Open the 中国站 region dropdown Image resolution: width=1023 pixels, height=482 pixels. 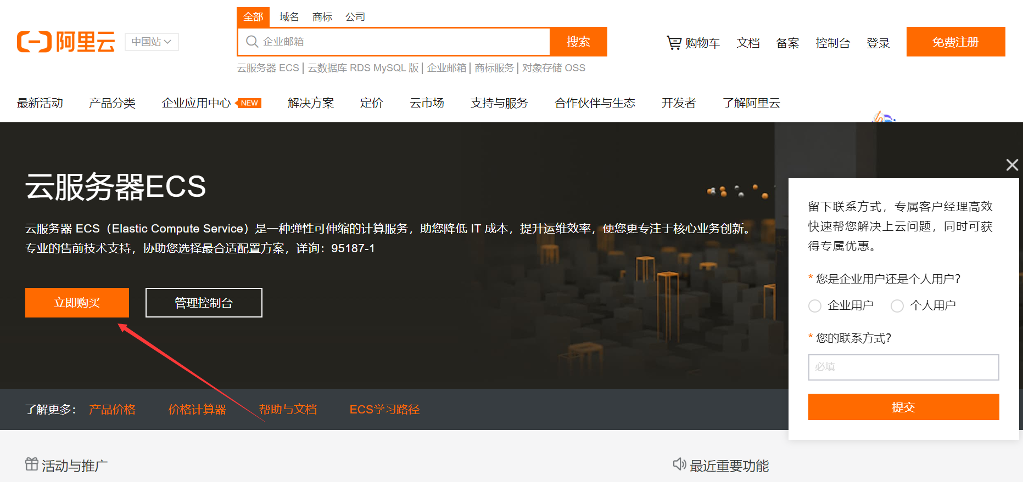[x=152, y=42]
